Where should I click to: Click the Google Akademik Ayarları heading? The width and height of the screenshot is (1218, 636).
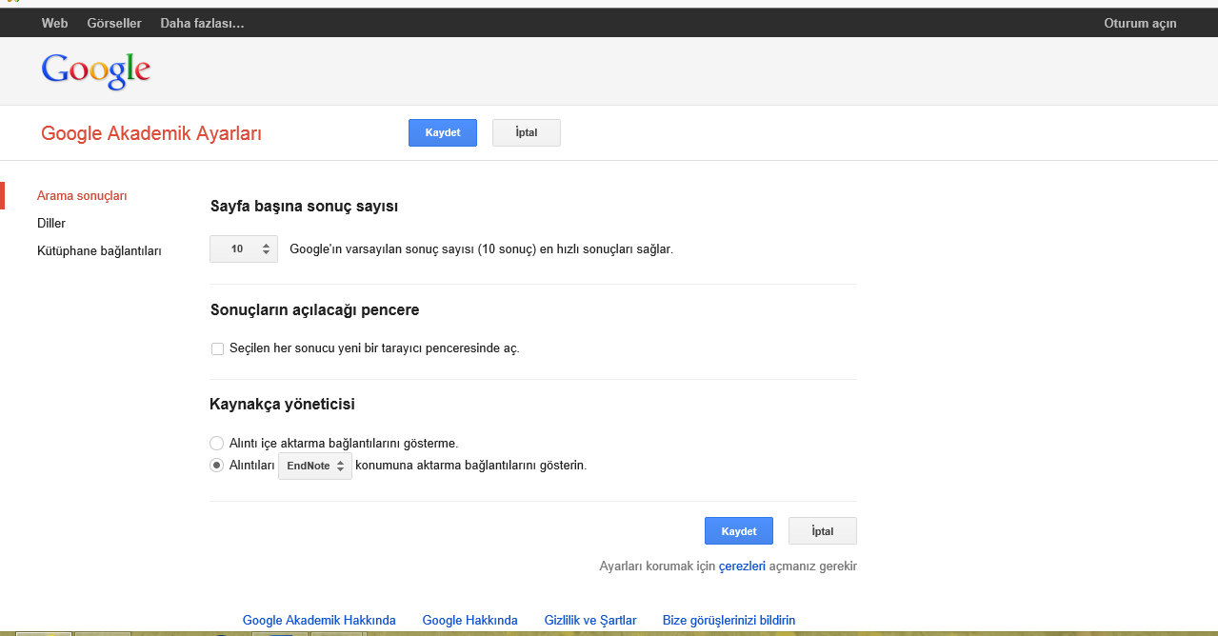point(151,133)
